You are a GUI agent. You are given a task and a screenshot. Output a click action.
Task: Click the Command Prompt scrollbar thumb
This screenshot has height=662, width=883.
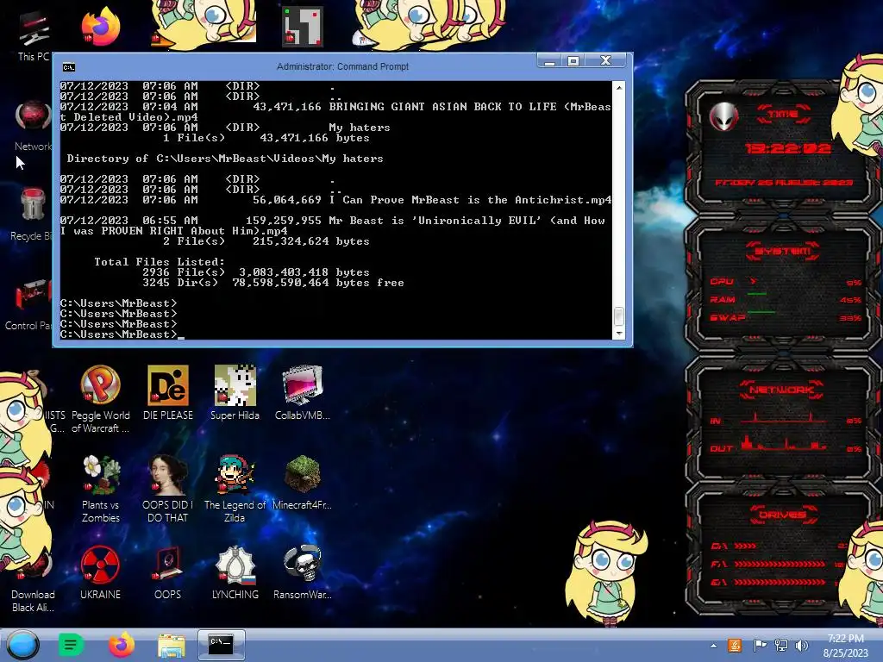619,315
